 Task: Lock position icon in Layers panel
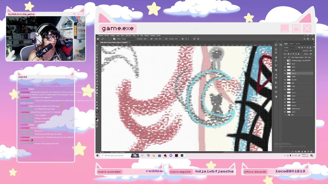click(x=293, y=54)
